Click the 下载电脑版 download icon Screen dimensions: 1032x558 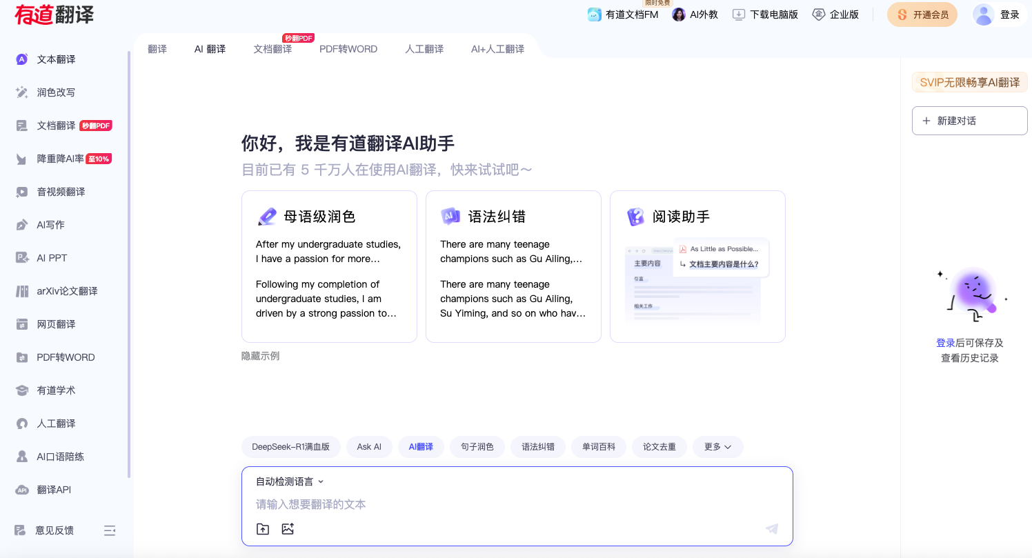(739, 14)
